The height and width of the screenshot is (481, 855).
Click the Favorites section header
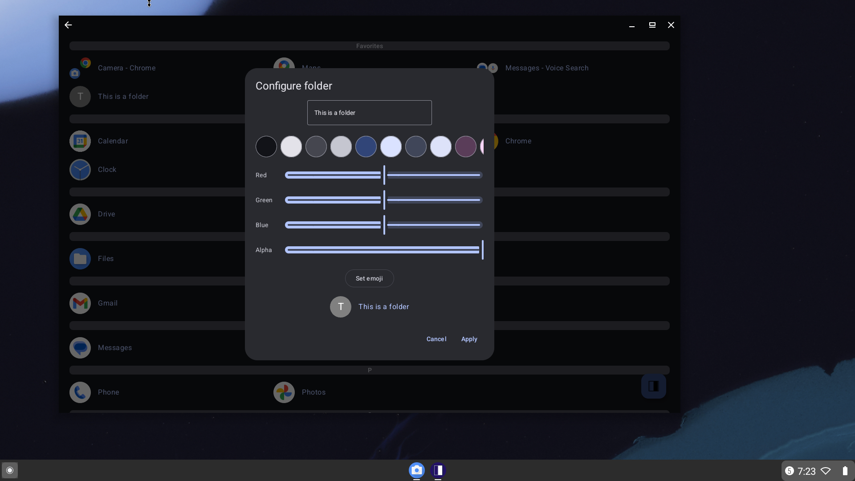pyautogui.click(x=370, y=46)
